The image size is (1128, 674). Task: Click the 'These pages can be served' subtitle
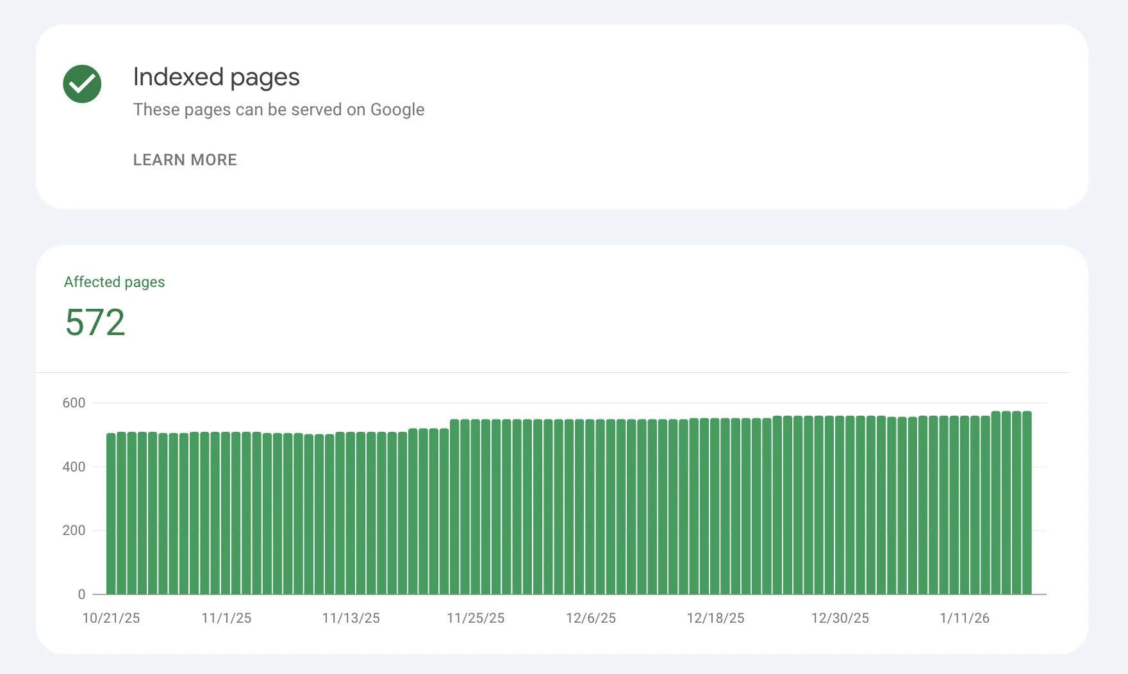pyautogui.click(x=278, y=110)
